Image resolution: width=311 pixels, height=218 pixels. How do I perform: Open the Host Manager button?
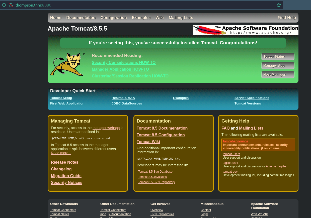pyautogui.click(x=278, y=75)
